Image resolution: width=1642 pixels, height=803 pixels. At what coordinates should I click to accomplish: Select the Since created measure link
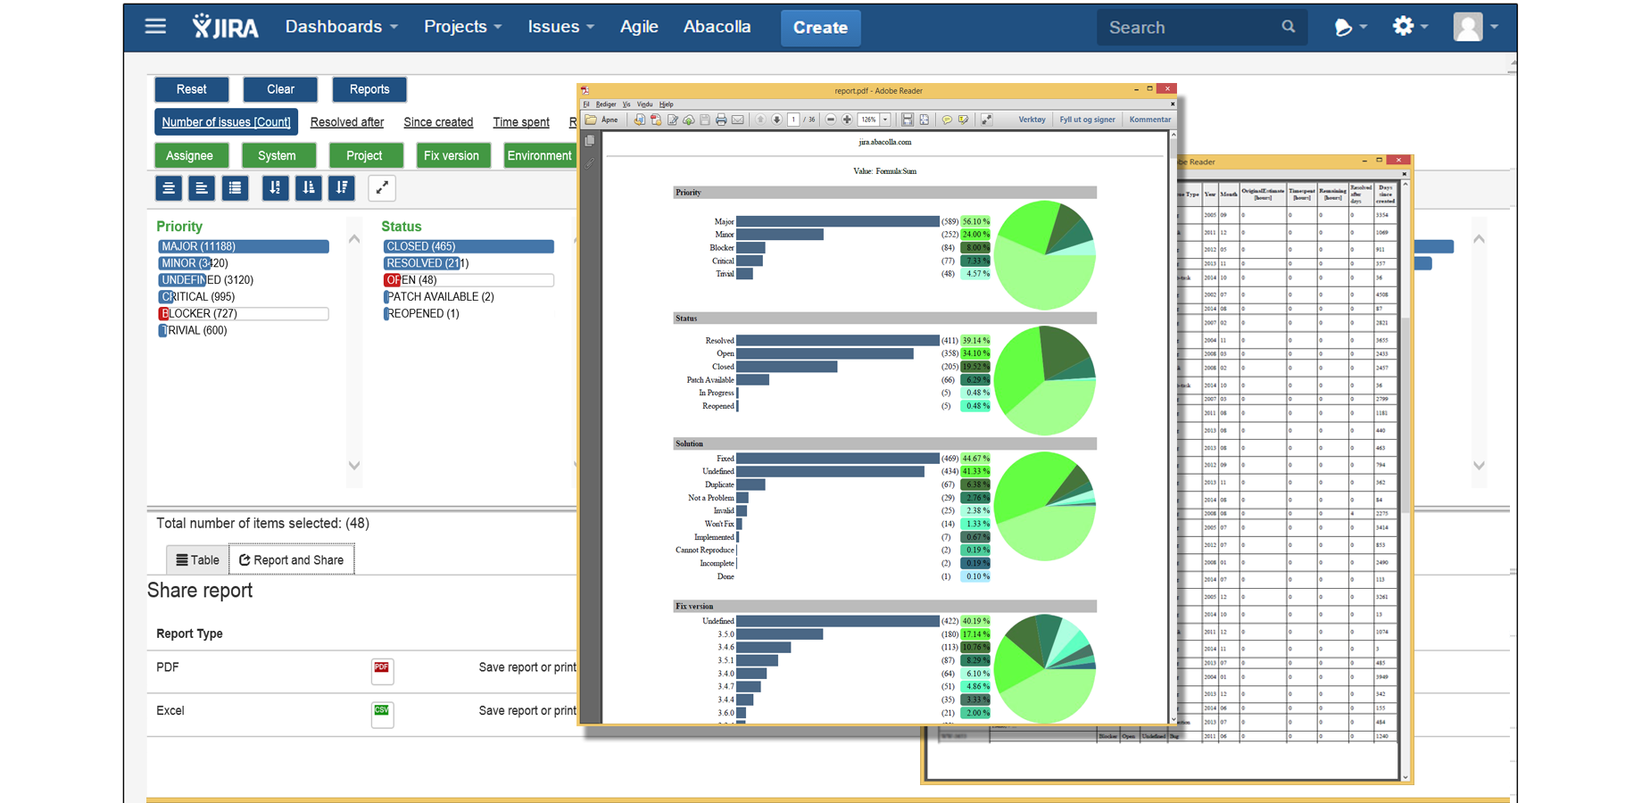click(438, 122)
